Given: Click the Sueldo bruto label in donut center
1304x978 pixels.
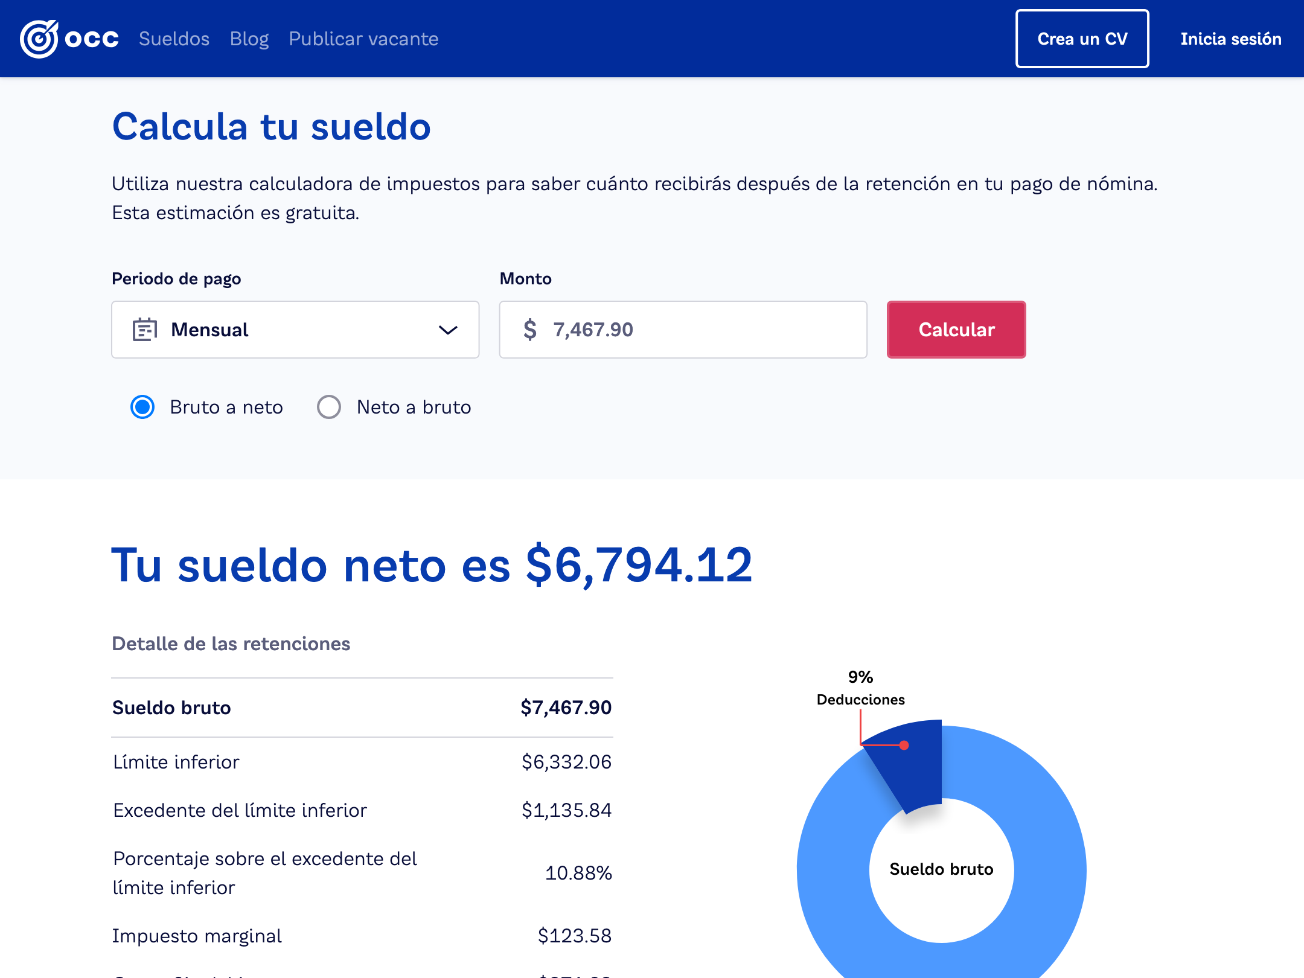Looking at the screenshot, I should pyautogui.click(x=941, y=869).
